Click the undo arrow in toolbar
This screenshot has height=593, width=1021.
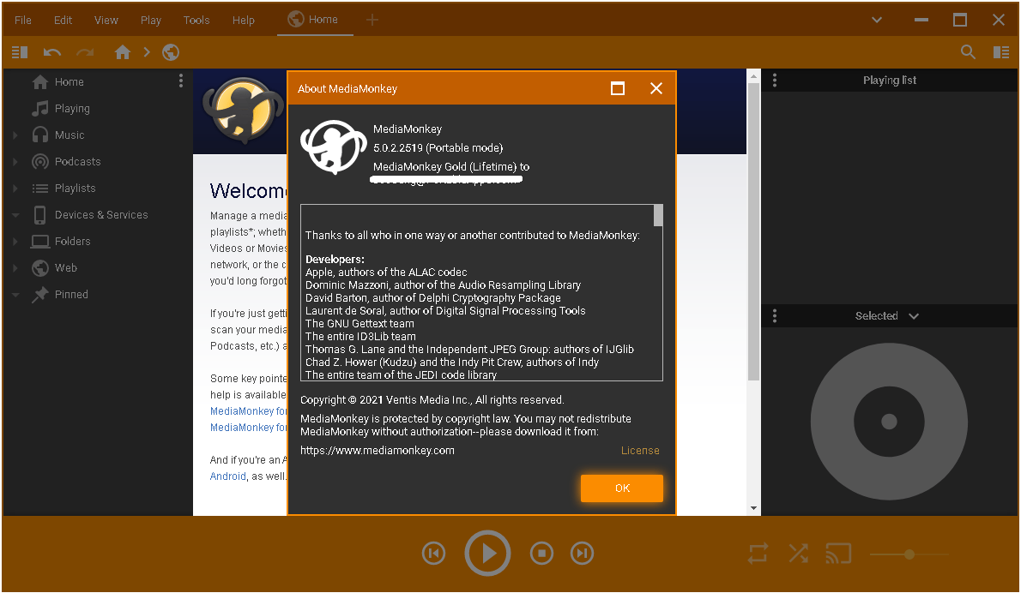coord(52,52)
